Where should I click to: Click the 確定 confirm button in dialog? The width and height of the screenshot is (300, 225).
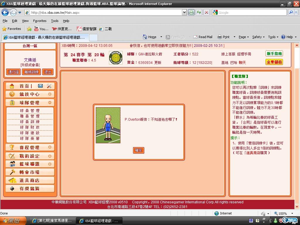coord(138,150)
